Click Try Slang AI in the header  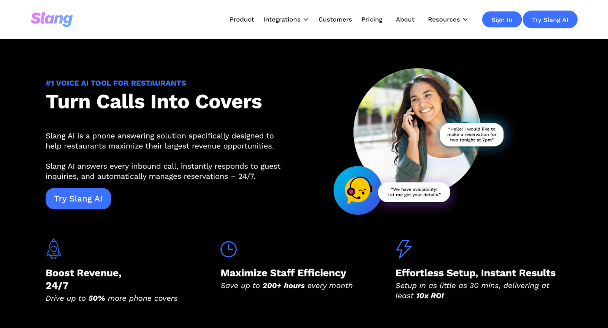coord(550,19)
